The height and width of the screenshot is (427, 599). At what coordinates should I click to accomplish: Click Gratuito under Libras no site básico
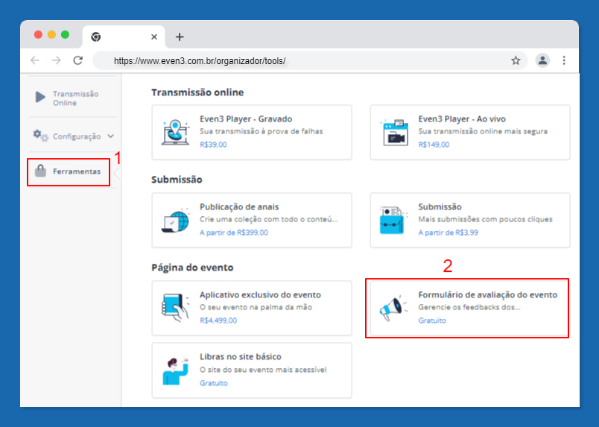pyautogui.click(x=214, y=383)
